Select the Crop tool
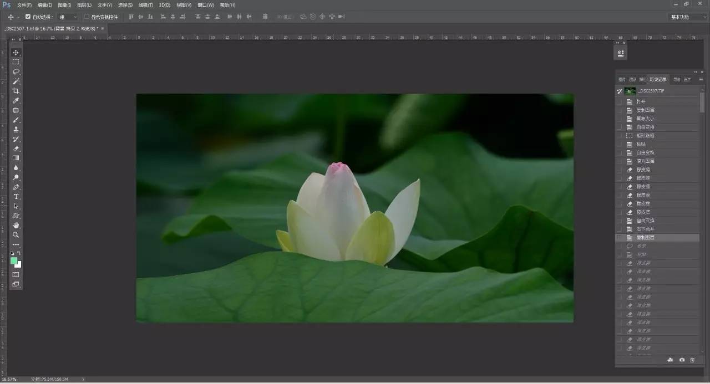This screenshot has height=384, width=710. 16,91
